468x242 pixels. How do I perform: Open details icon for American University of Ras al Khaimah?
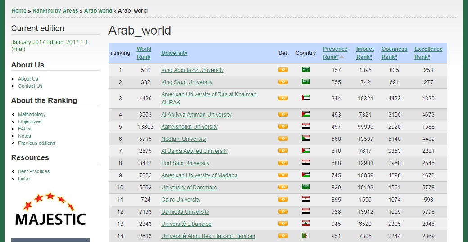click(x=283, y=98)
